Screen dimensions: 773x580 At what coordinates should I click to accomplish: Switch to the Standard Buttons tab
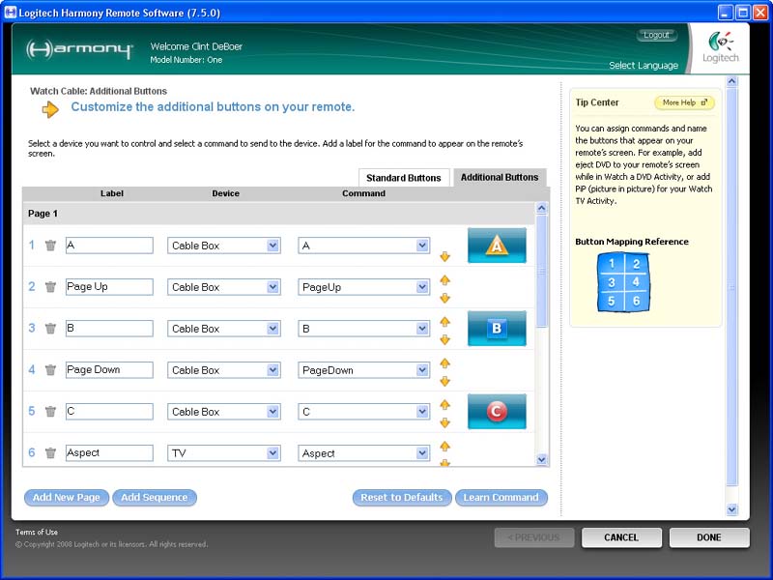coord(404,178)
